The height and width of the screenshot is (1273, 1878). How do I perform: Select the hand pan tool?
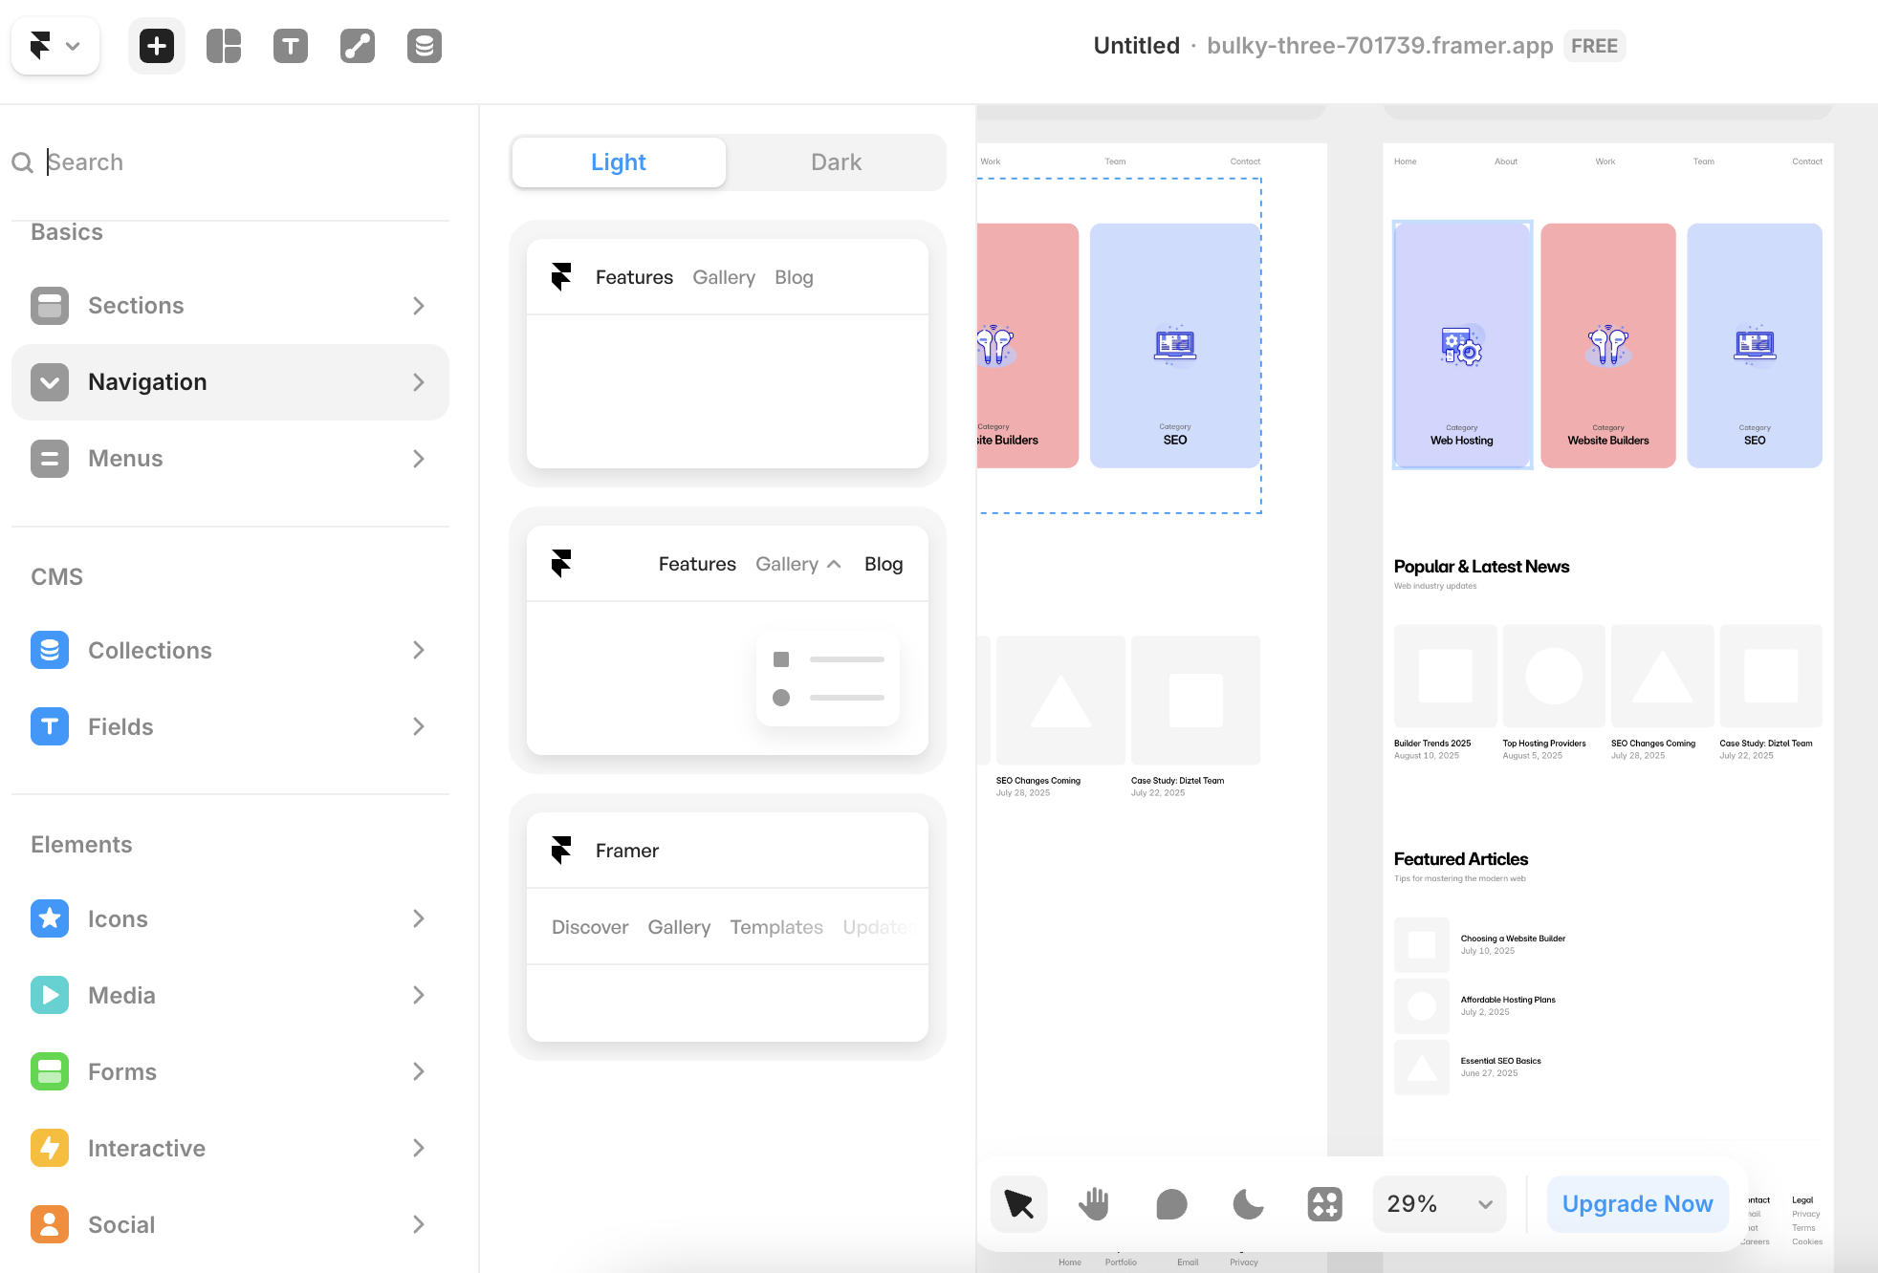[x=1094, y=1204]
